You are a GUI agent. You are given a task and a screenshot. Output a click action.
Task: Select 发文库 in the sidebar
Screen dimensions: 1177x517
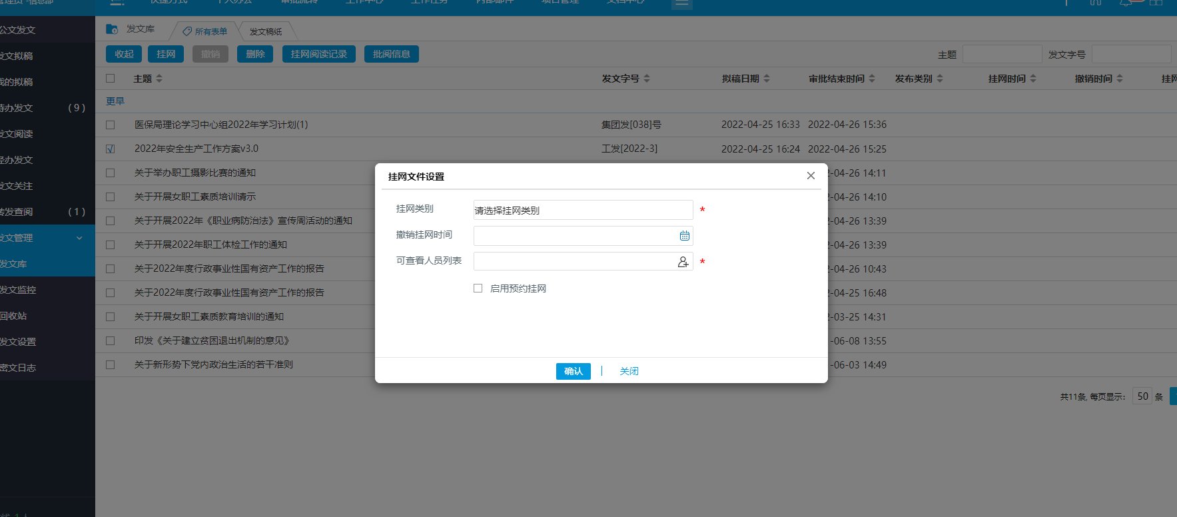click(x=47, y=264)
